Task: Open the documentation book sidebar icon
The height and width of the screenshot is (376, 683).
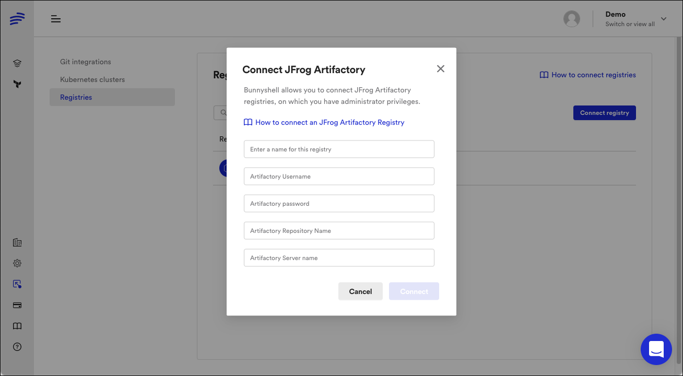Action: (x=17, y=326)
